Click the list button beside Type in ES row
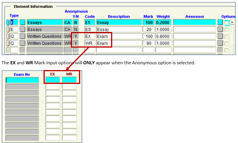Image resolution: width=238 pixels, height=143 pixels. (22, 29)
